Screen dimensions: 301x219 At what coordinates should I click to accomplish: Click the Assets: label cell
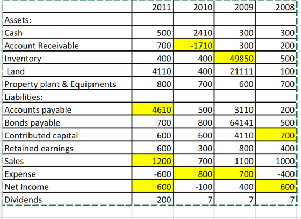click(67, 19)
